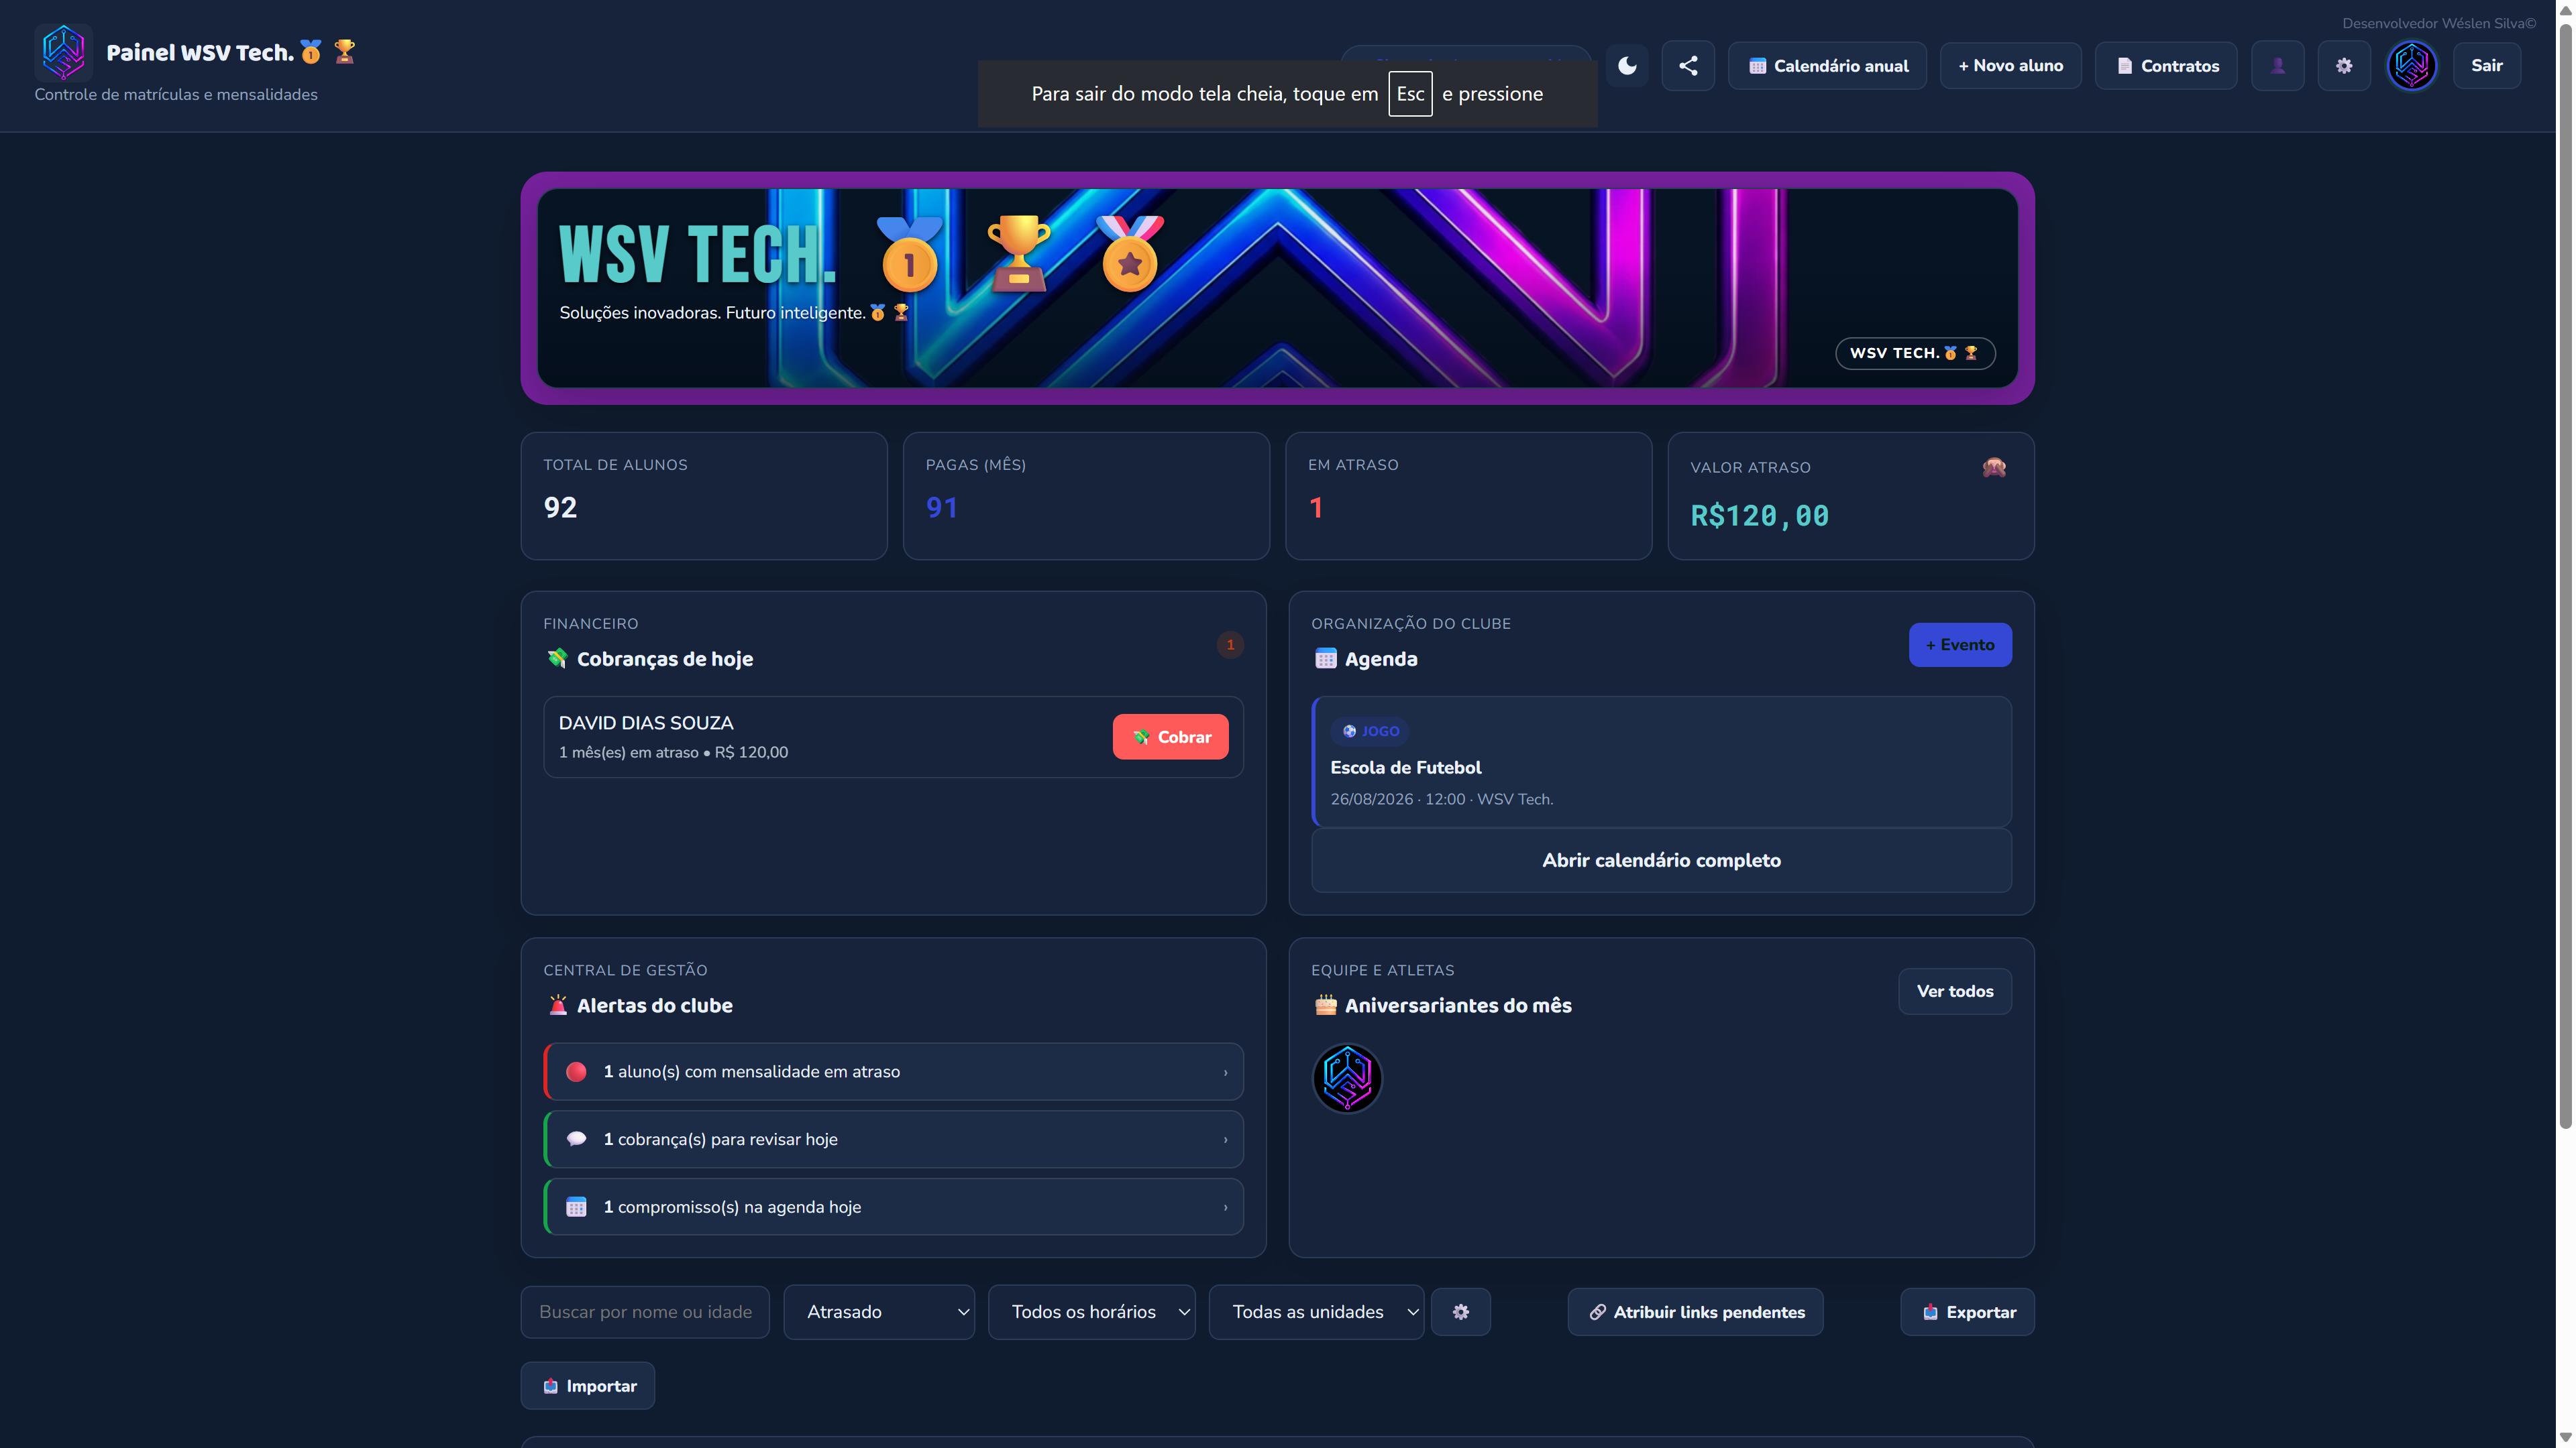Click the WSV TECH. badge on banner
Image resolution: width=2576 pixels, height=1448 pixels.
[x=1915, y=353]
